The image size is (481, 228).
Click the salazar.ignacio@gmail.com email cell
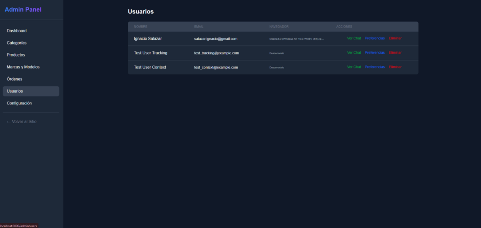(x=216, y=39)
